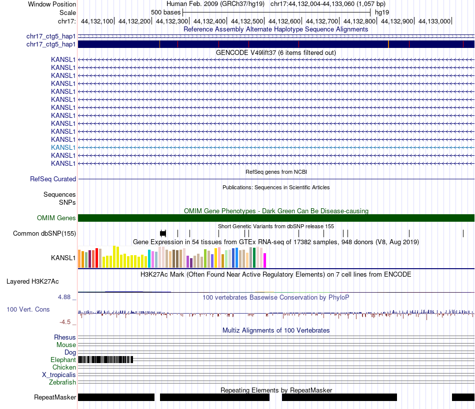Click the chr17: ruler label
475x409 pixels.
click(x=67, y=21)
